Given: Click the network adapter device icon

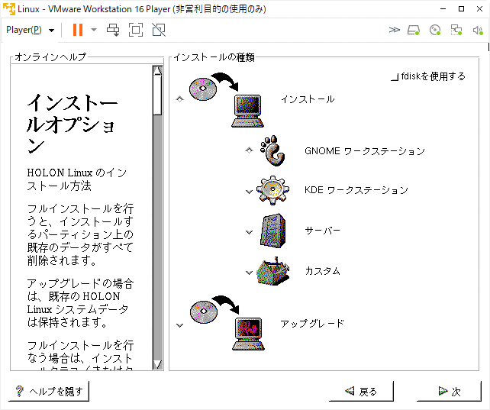Looking at the screenshot, I should (x=456, y=30).
